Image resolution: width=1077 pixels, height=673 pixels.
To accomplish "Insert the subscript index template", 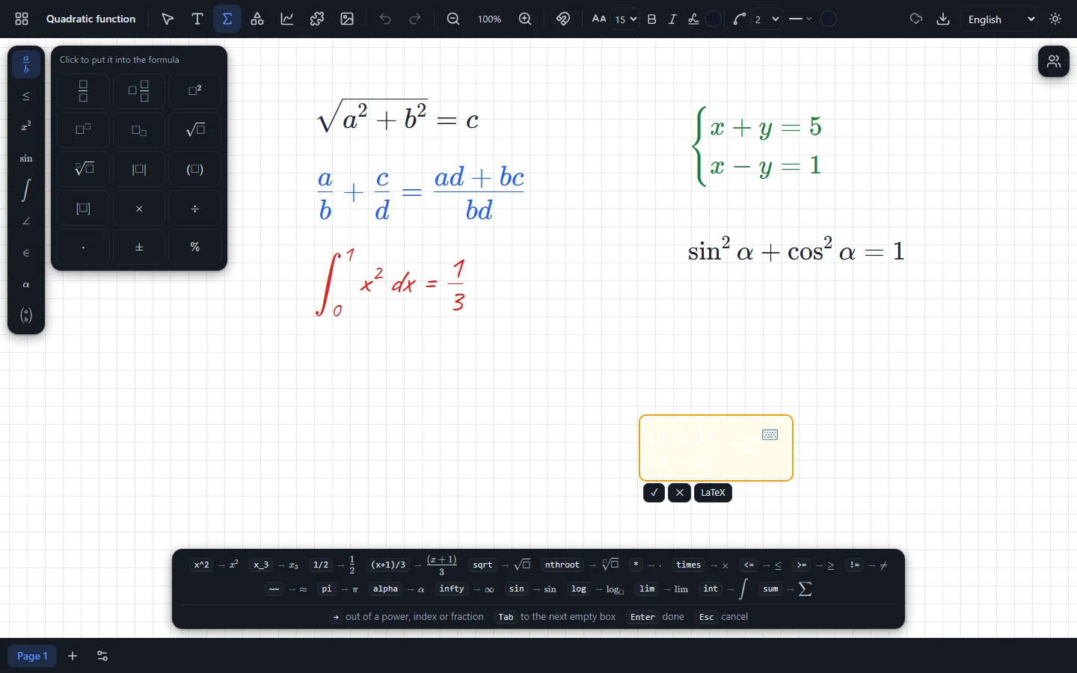I will [x=139, y=130].
